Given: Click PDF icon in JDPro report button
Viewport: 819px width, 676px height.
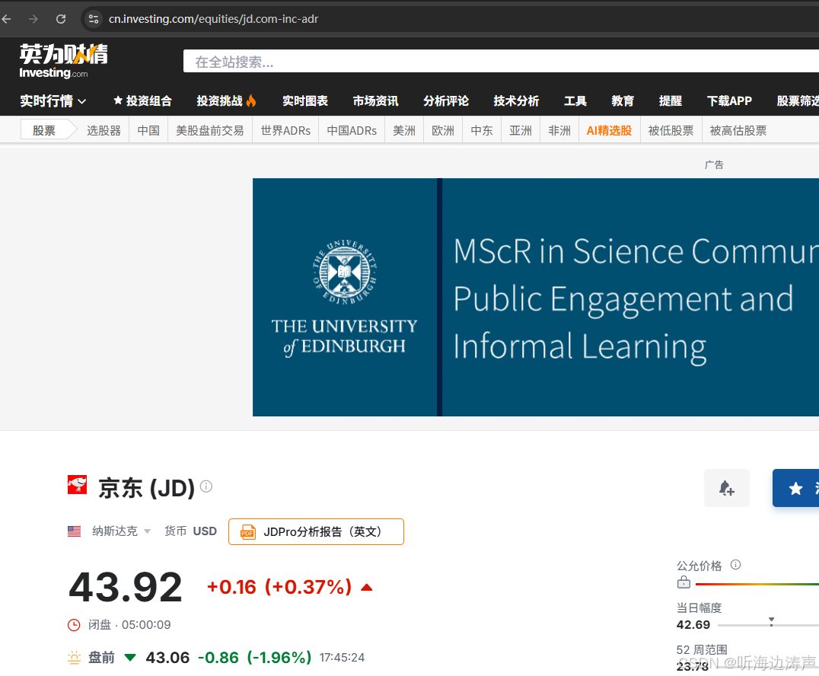Looking at the screenshot, I should tap(247, 532).
